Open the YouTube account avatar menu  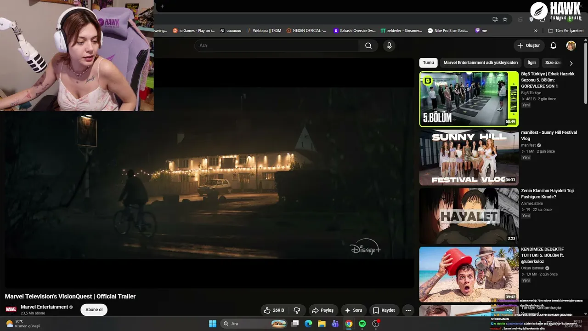pos(571,46)
